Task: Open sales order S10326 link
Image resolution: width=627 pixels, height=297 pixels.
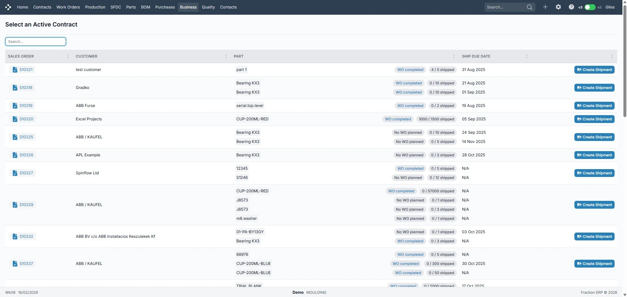Action: click(x=26, y=155)
